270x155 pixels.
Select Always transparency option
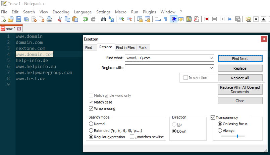[x=220, y=131]
